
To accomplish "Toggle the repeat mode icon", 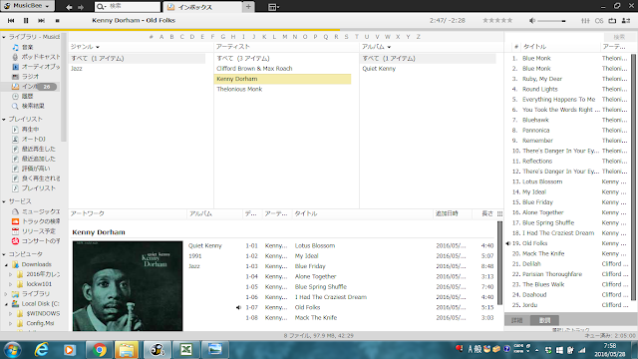I will [x=612, y=20].
